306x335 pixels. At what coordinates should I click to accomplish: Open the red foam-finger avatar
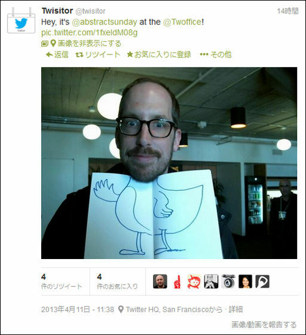click(177, 282)
